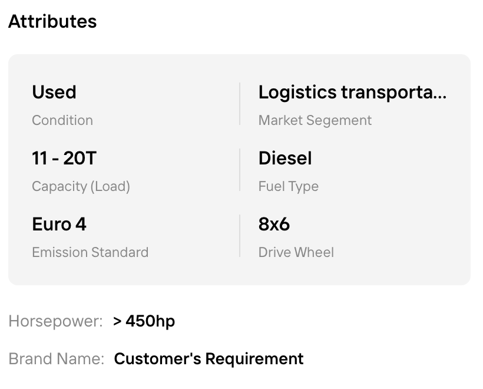
Task: Click the Emission Standard label
Action: coord(90,252)
